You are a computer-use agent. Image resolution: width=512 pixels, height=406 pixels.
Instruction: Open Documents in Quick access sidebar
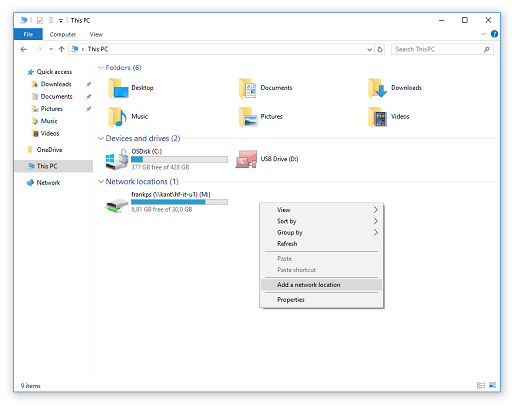click(x=52, y=96)
